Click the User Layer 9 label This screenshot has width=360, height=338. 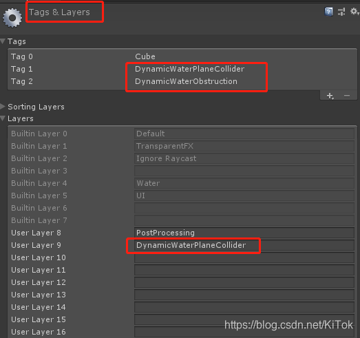click(x=36, y=245)
